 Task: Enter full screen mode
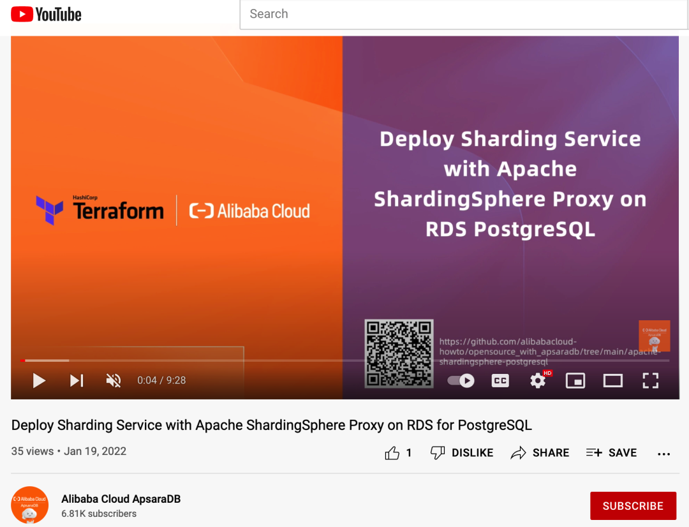650,381
